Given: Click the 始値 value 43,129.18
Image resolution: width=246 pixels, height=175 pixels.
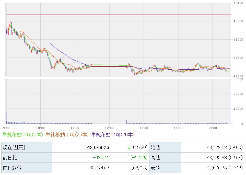Looking at the screenshot, I should 217,147.
